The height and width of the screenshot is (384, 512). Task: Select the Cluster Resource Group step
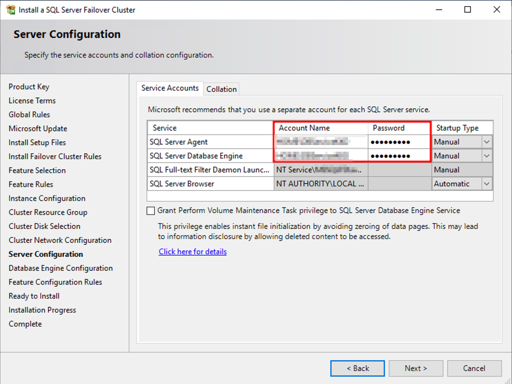[48, 213]
